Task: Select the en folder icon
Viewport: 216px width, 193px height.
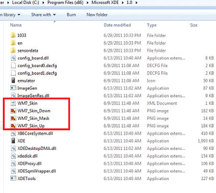Action: [13, 43]
